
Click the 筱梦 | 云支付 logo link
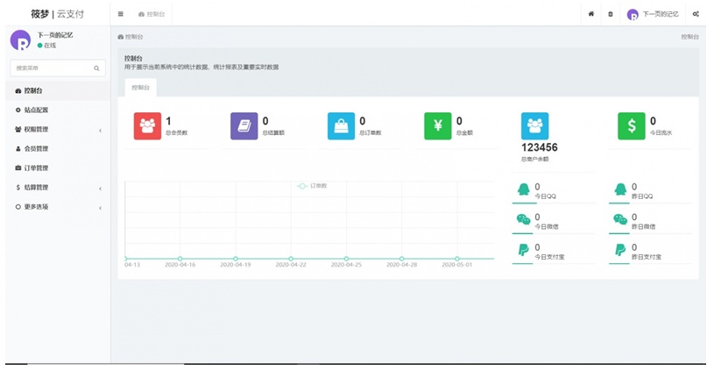click(x=55, y=14)
